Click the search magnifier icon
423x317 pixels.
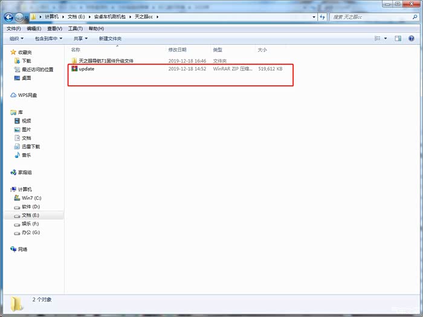pyautogui.click(x=415, y=17)
